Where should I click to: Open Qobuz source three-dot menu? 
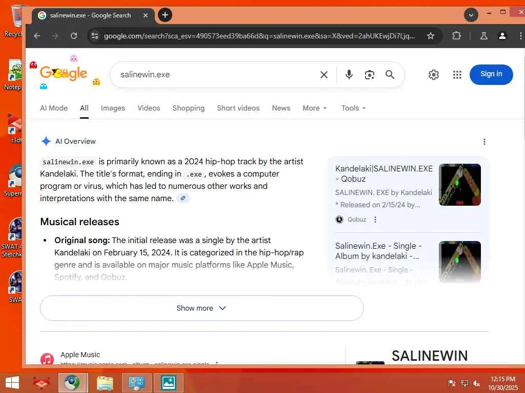click(x=375, y=220)
